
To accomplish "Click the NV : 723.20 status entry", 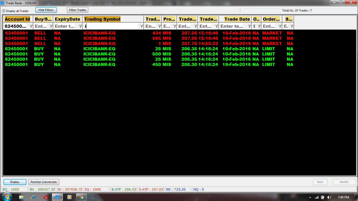I will coord(178,189).
